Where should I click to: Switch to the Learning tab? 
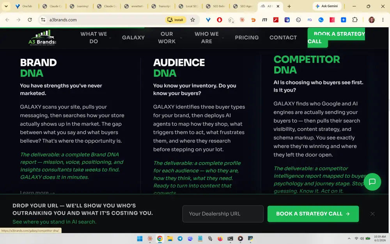(x=80, y=6)
